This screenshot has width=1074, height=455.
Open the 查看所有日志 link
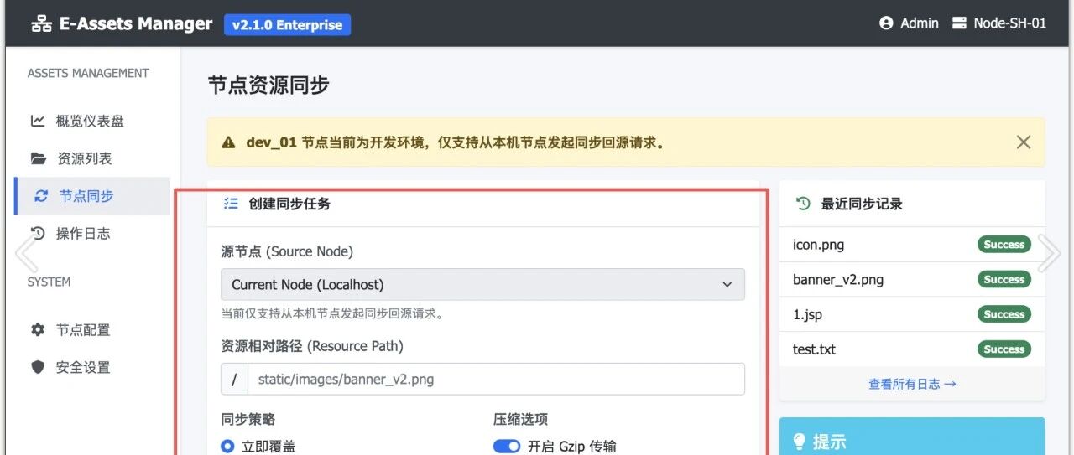click(x=912, y=384)
